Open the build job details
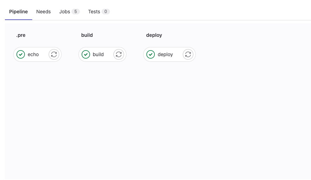The image size is (311, 180). [98, 54]
